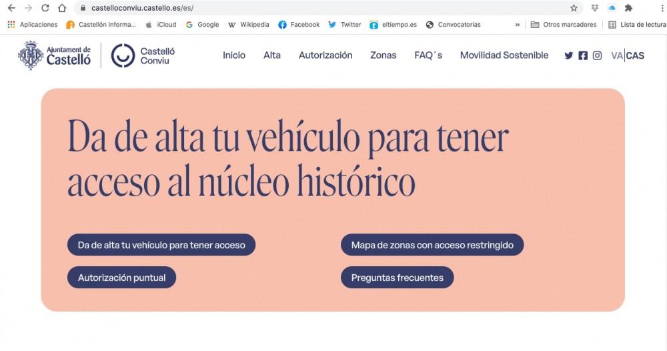Open the Facebook icon in site header
This screenshot has height=351, width=667.
[583, 55]
